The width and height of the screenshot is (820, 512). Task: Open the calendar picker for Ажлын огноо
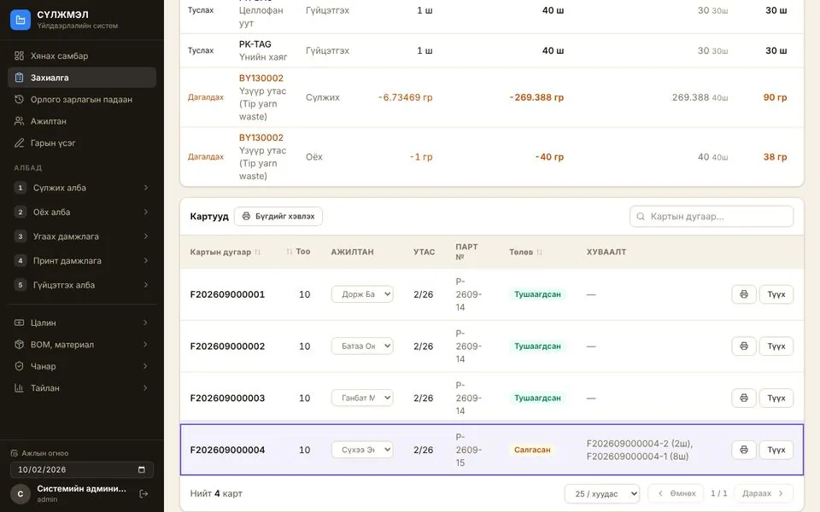coord(141,469)
